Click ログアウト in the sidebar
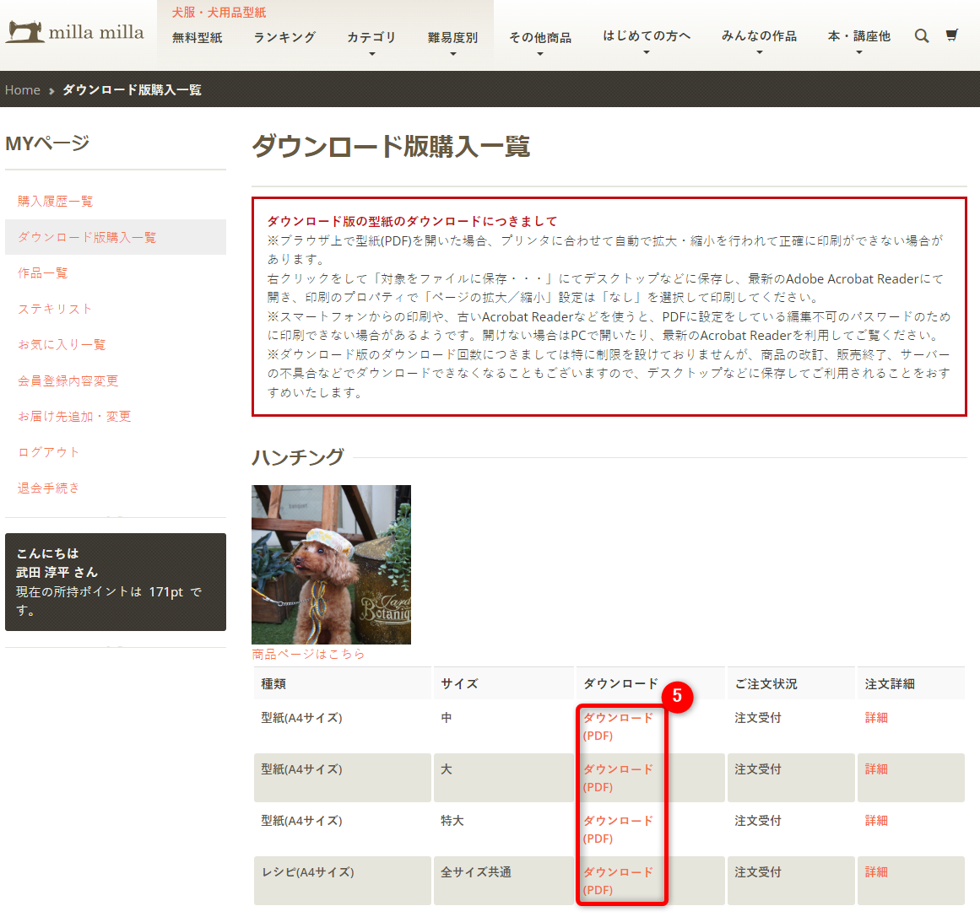 click(49, 452)
